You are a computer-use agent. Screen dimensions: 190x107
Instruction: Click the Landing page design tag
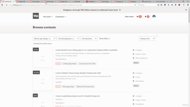coord(69,64)
